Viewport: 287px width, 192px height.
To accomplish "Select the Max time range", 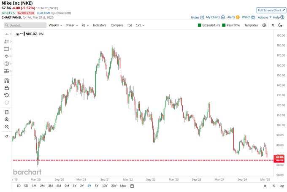I will [x=123, y=186].
